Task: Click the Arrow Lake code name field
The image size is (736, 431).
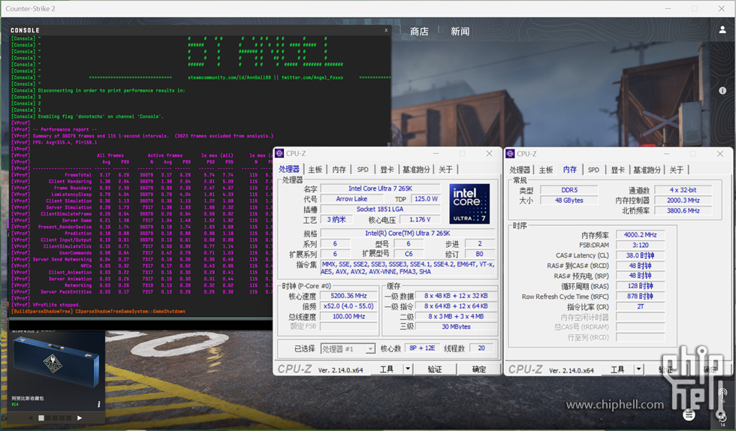Action: coord(351,198)
